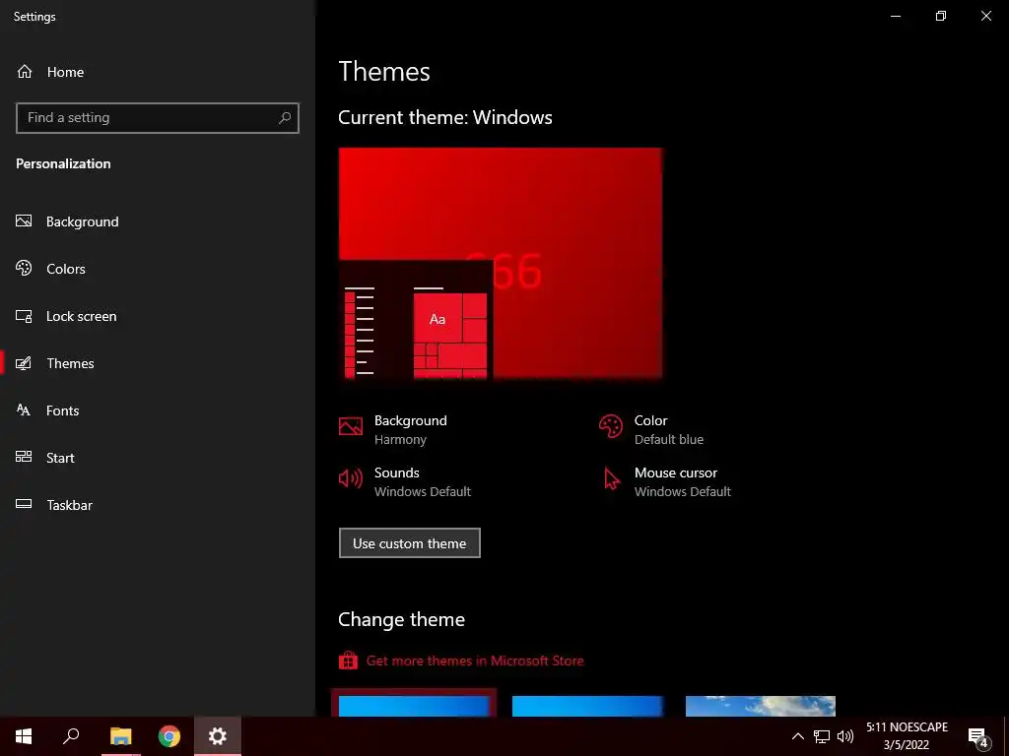Image resolution: width=1009 pixels, height=756 pixels.
Task: Select the second blue theme thumbnail
Action: (587, 706)
